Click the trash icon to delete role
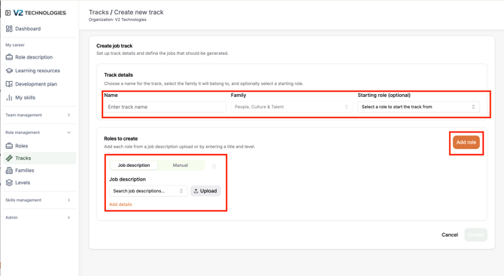Screen dimensions: 504x276 214,166
